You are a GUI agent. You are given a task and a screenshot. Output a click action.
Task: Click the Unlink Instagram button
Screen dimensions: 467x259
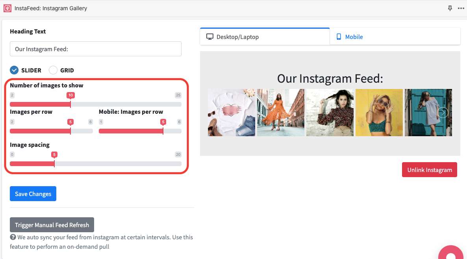(429, 170)
